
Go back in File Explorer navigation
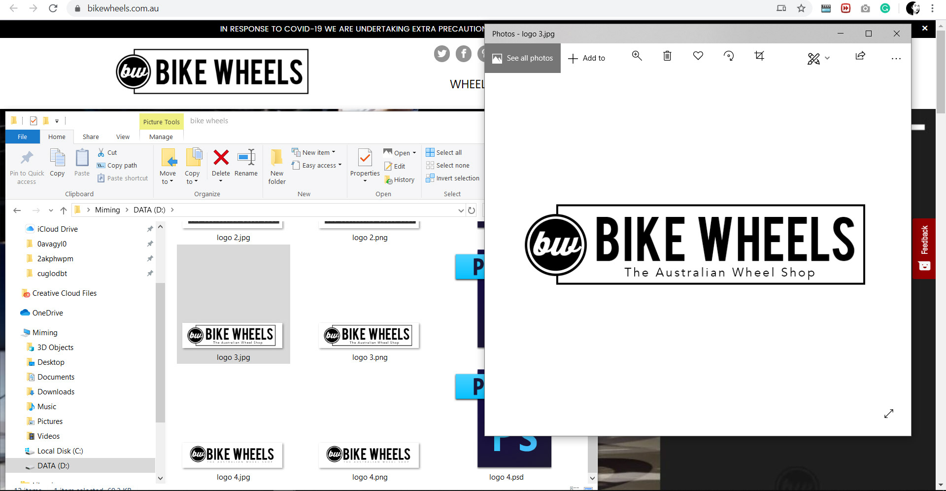17,210
